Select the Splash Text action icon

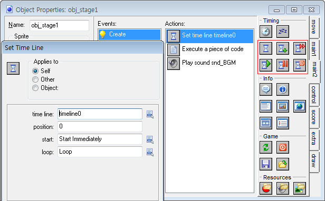[266, 106]
